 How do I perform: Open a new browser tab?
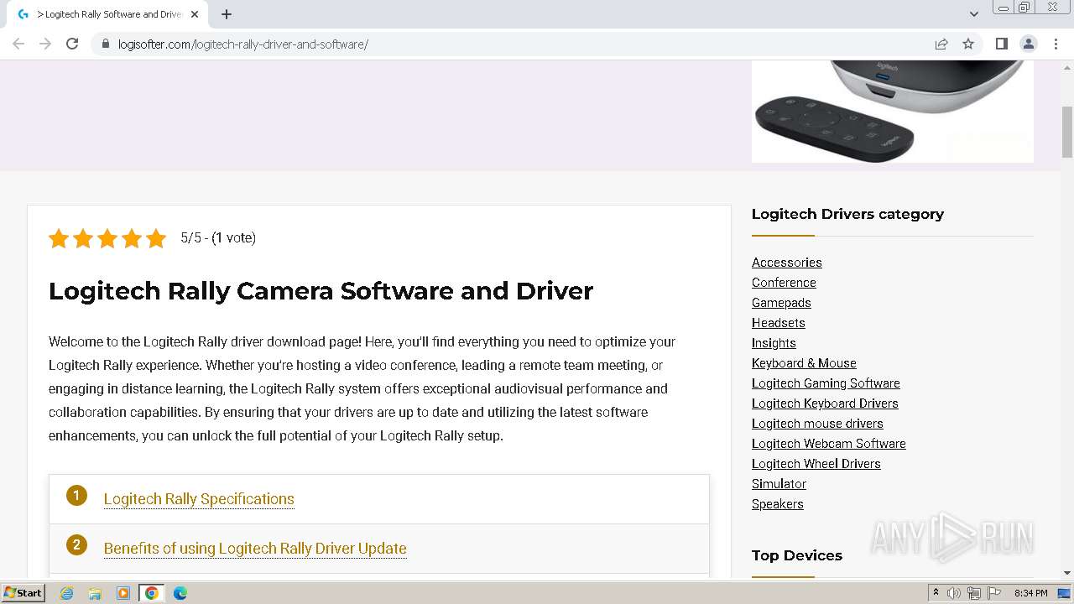point(227,14)
